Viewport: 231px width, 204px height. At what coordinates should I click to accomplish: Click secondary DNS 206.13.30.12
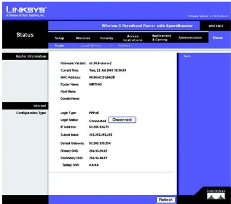[x=98, y=158]
